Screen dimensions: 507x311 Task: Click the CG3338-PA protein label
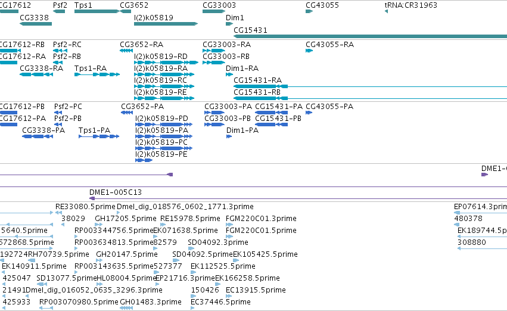coord(43,130)
